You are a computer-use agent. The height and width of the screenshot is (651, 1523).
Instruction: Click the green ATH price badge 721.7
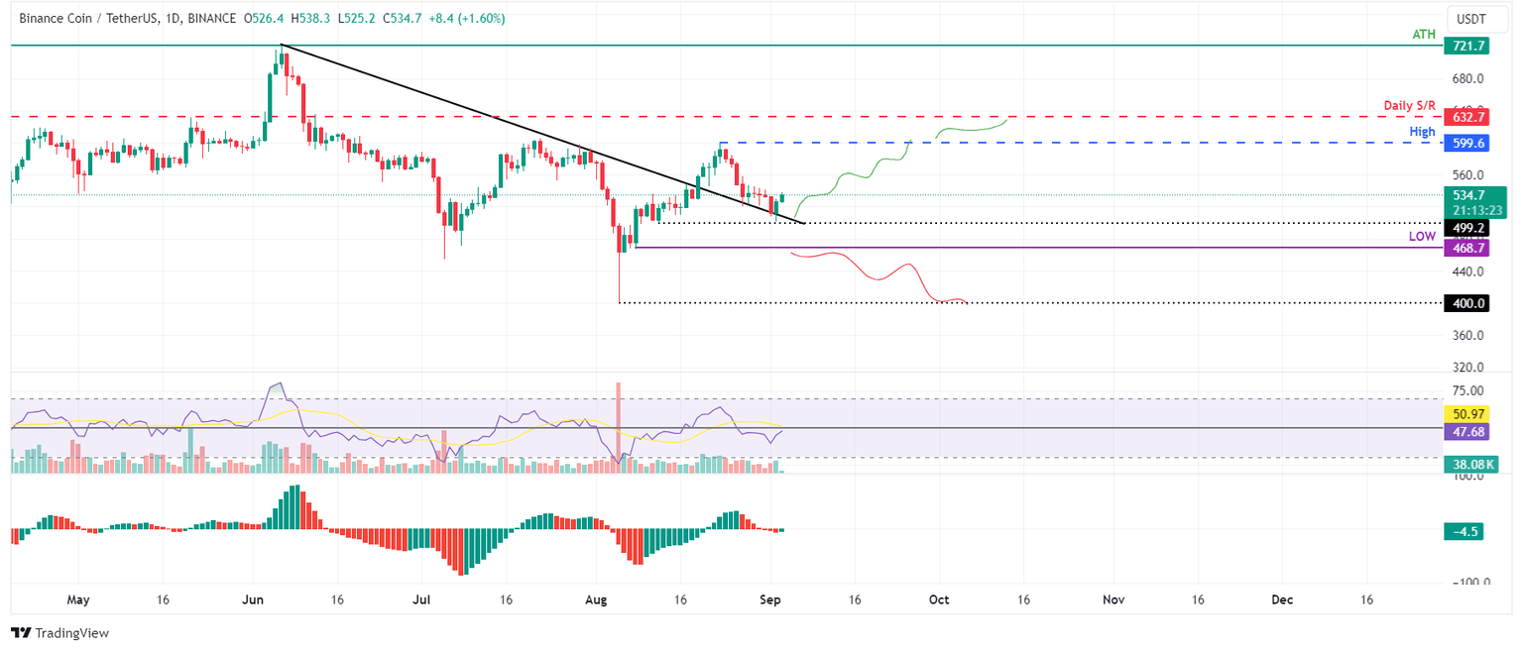tap(1466, 46)
